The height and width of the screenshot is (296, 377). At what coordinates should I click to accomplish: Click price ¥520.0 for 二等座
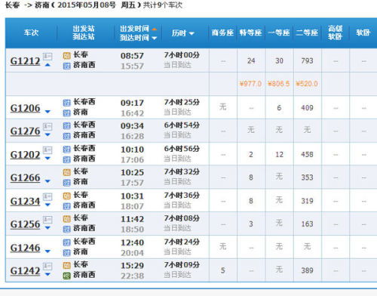coord(307,84)
